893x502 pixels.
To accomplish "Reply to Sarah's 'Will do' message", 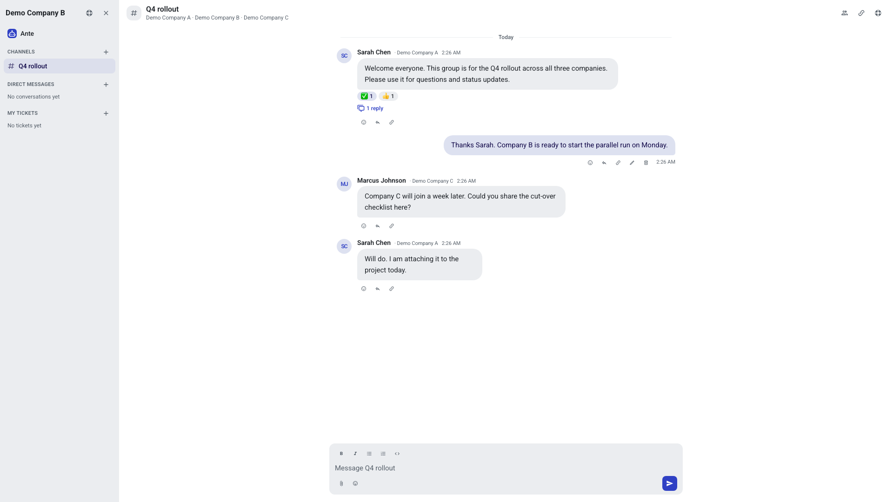I will [x=378, y=289].
